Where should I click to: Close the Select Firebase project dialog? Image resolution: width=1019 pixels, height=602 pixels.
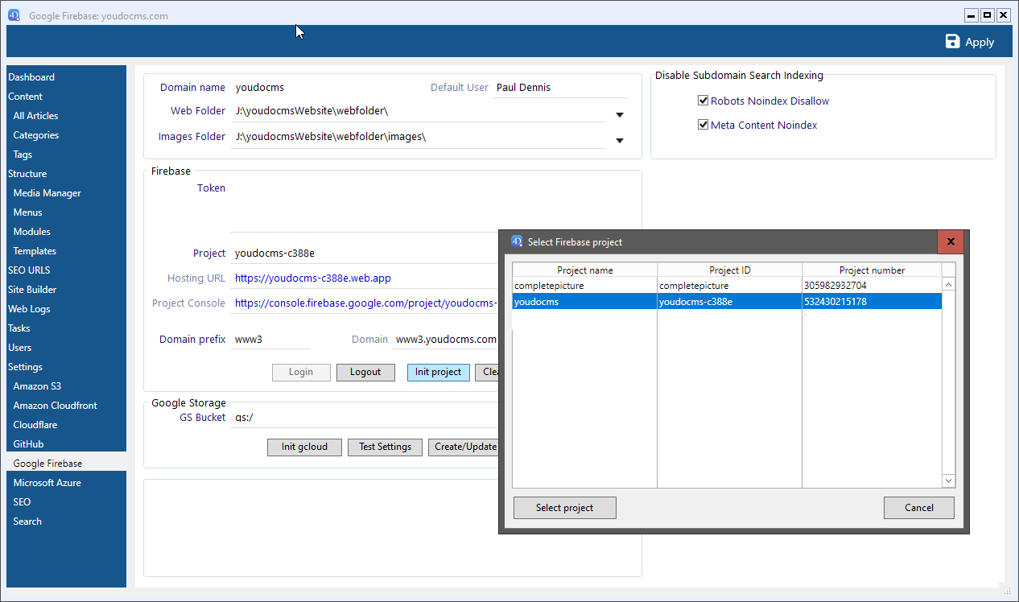(951, 241)
